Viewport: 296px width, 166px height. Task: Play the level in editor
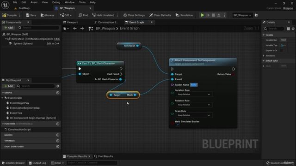pyautogui.click(x=203, y=15)
